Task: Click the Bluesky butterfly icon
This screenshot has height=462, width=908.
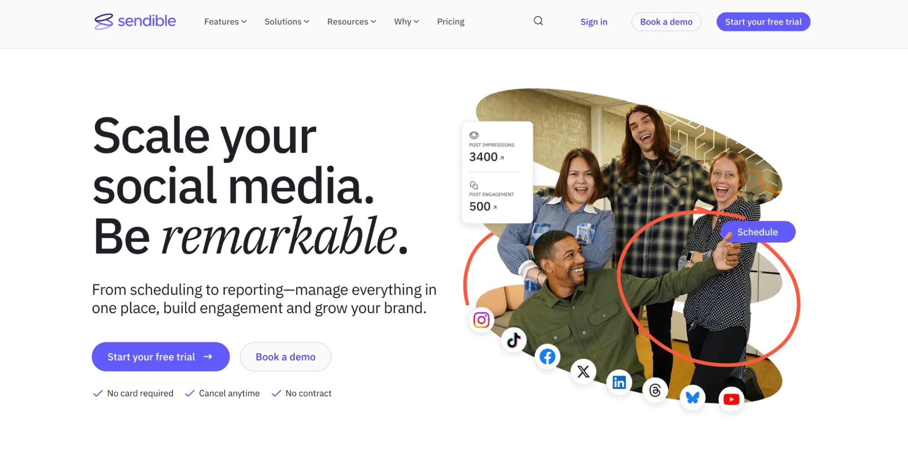Action: (x=693, y=398)
